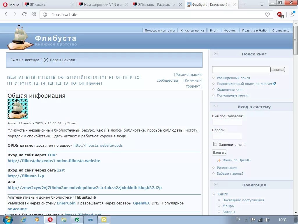The image size is (298, 224).
Task: Open '[Книжный торрент]' link
Action: click(x=193, y=83)
